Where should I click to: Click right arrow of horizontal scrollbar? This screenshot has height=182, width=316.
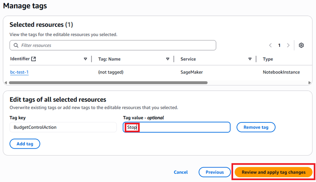point(309,82)
